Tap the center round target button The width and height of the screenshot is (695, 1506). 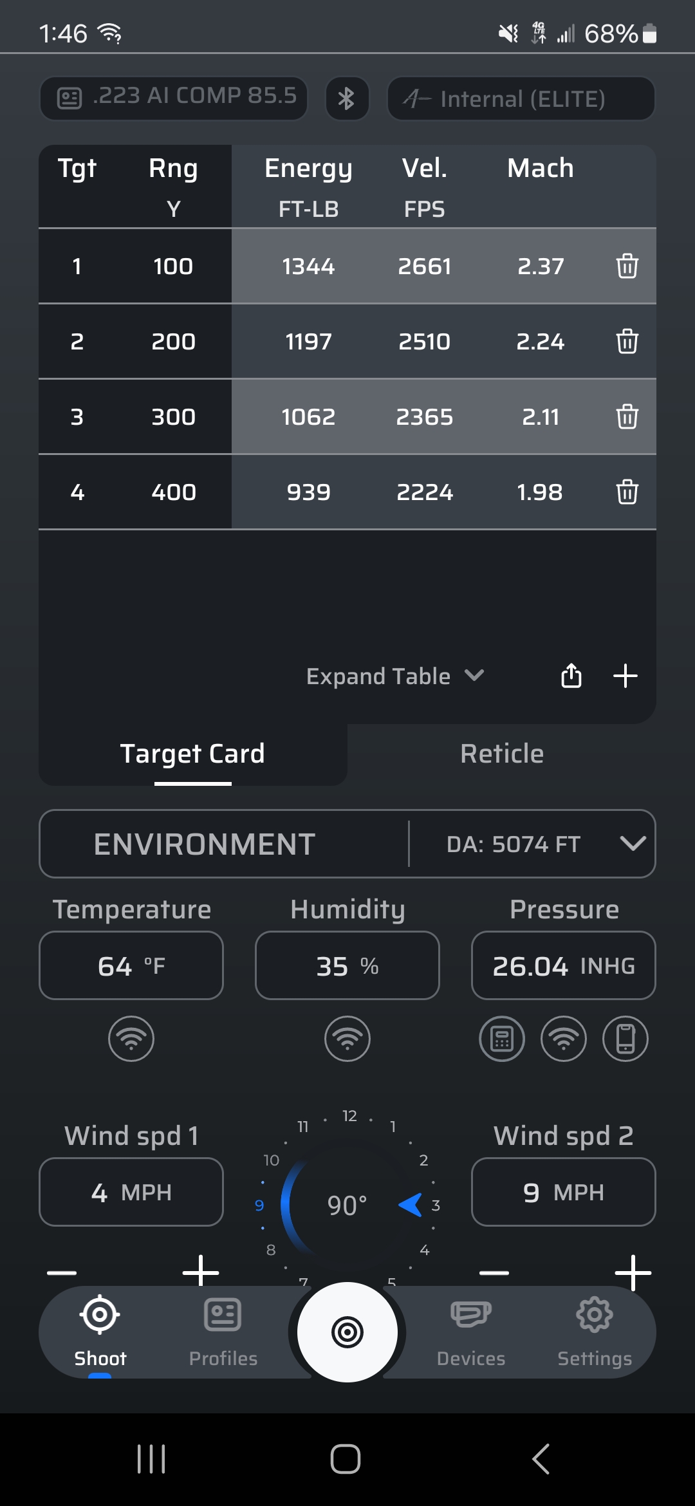[347, 1332]
